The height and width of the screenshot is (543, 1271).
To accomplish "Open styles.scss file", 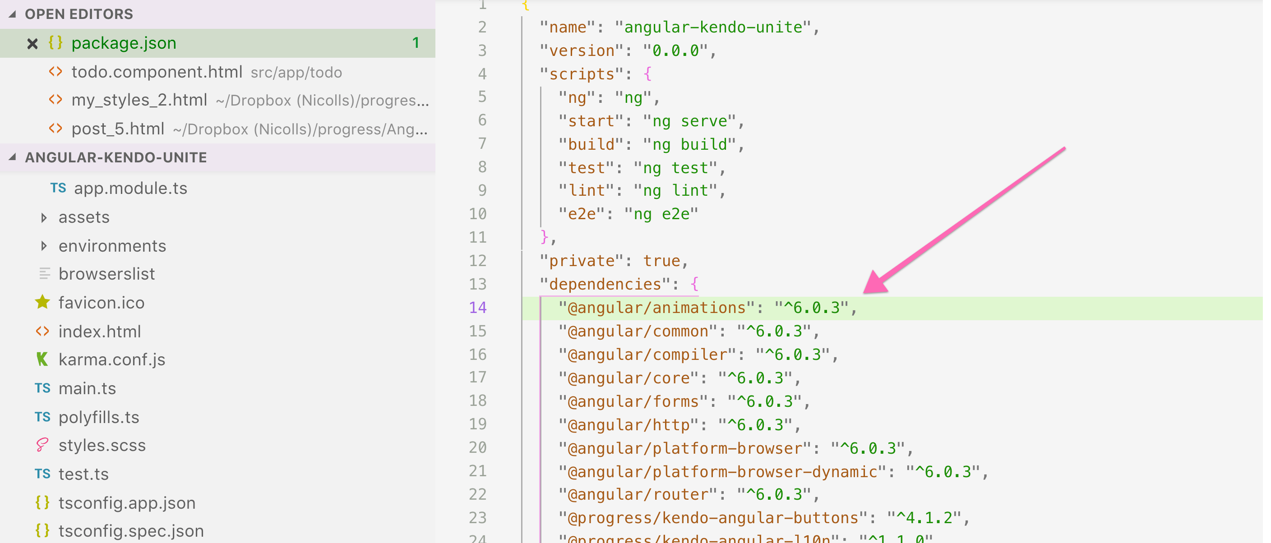I will [x=102, y=445].
